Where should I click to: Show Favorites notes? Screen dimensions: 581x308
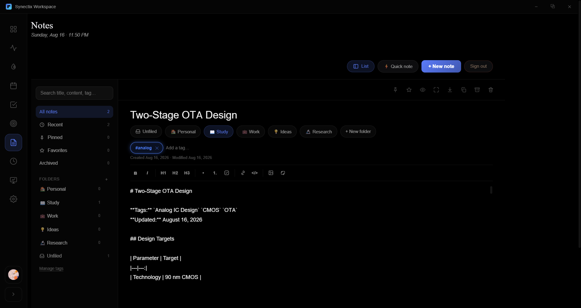[74, 150]
